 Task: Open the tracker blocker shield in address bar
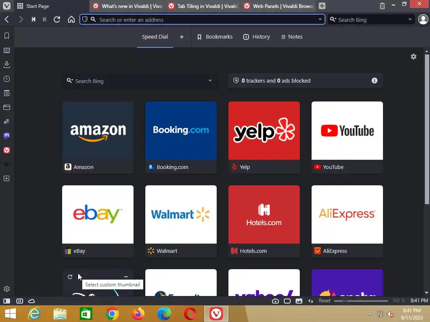click(85, 19)
